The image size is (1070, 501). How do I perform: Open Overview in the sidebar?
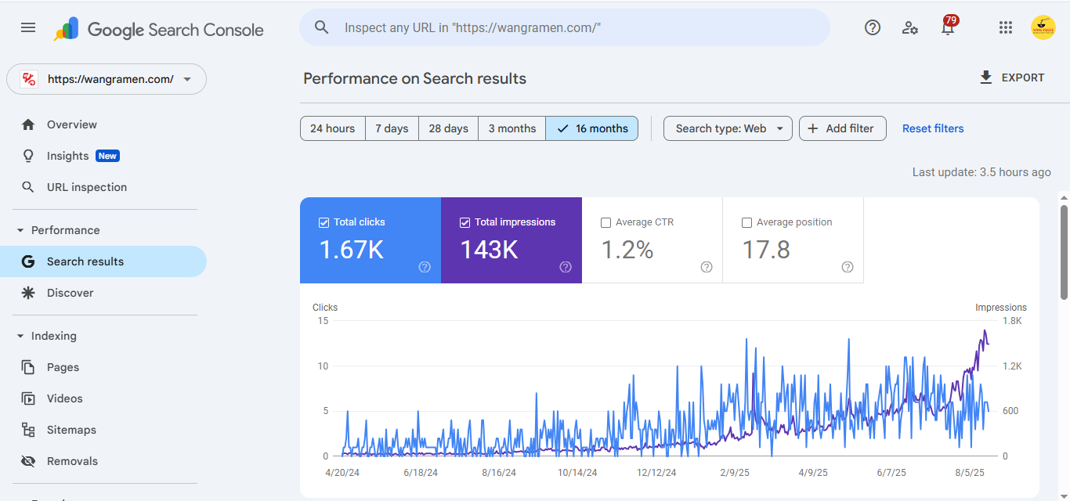point(103,124)
